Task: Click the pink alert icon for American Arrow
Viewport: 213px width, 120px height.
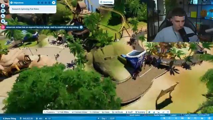Action: coord(3,27)
